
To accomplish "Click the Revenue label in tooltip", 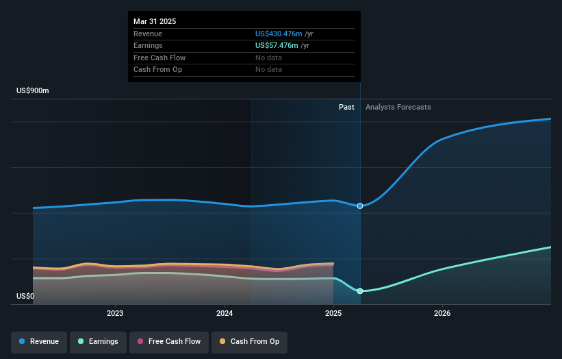I will click(148, 34).
